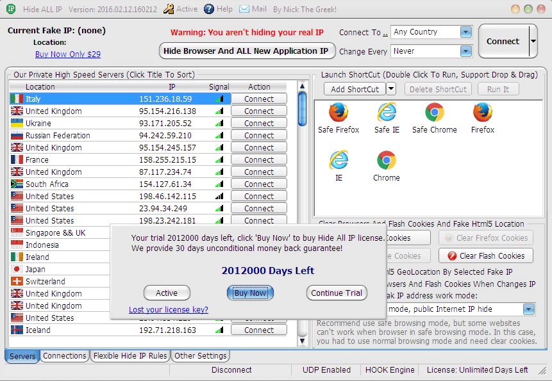Image resolution: width=552 pixels, height=381 pixels.
Task: Click the server list scroll up arrow
Action: (302, 86)
